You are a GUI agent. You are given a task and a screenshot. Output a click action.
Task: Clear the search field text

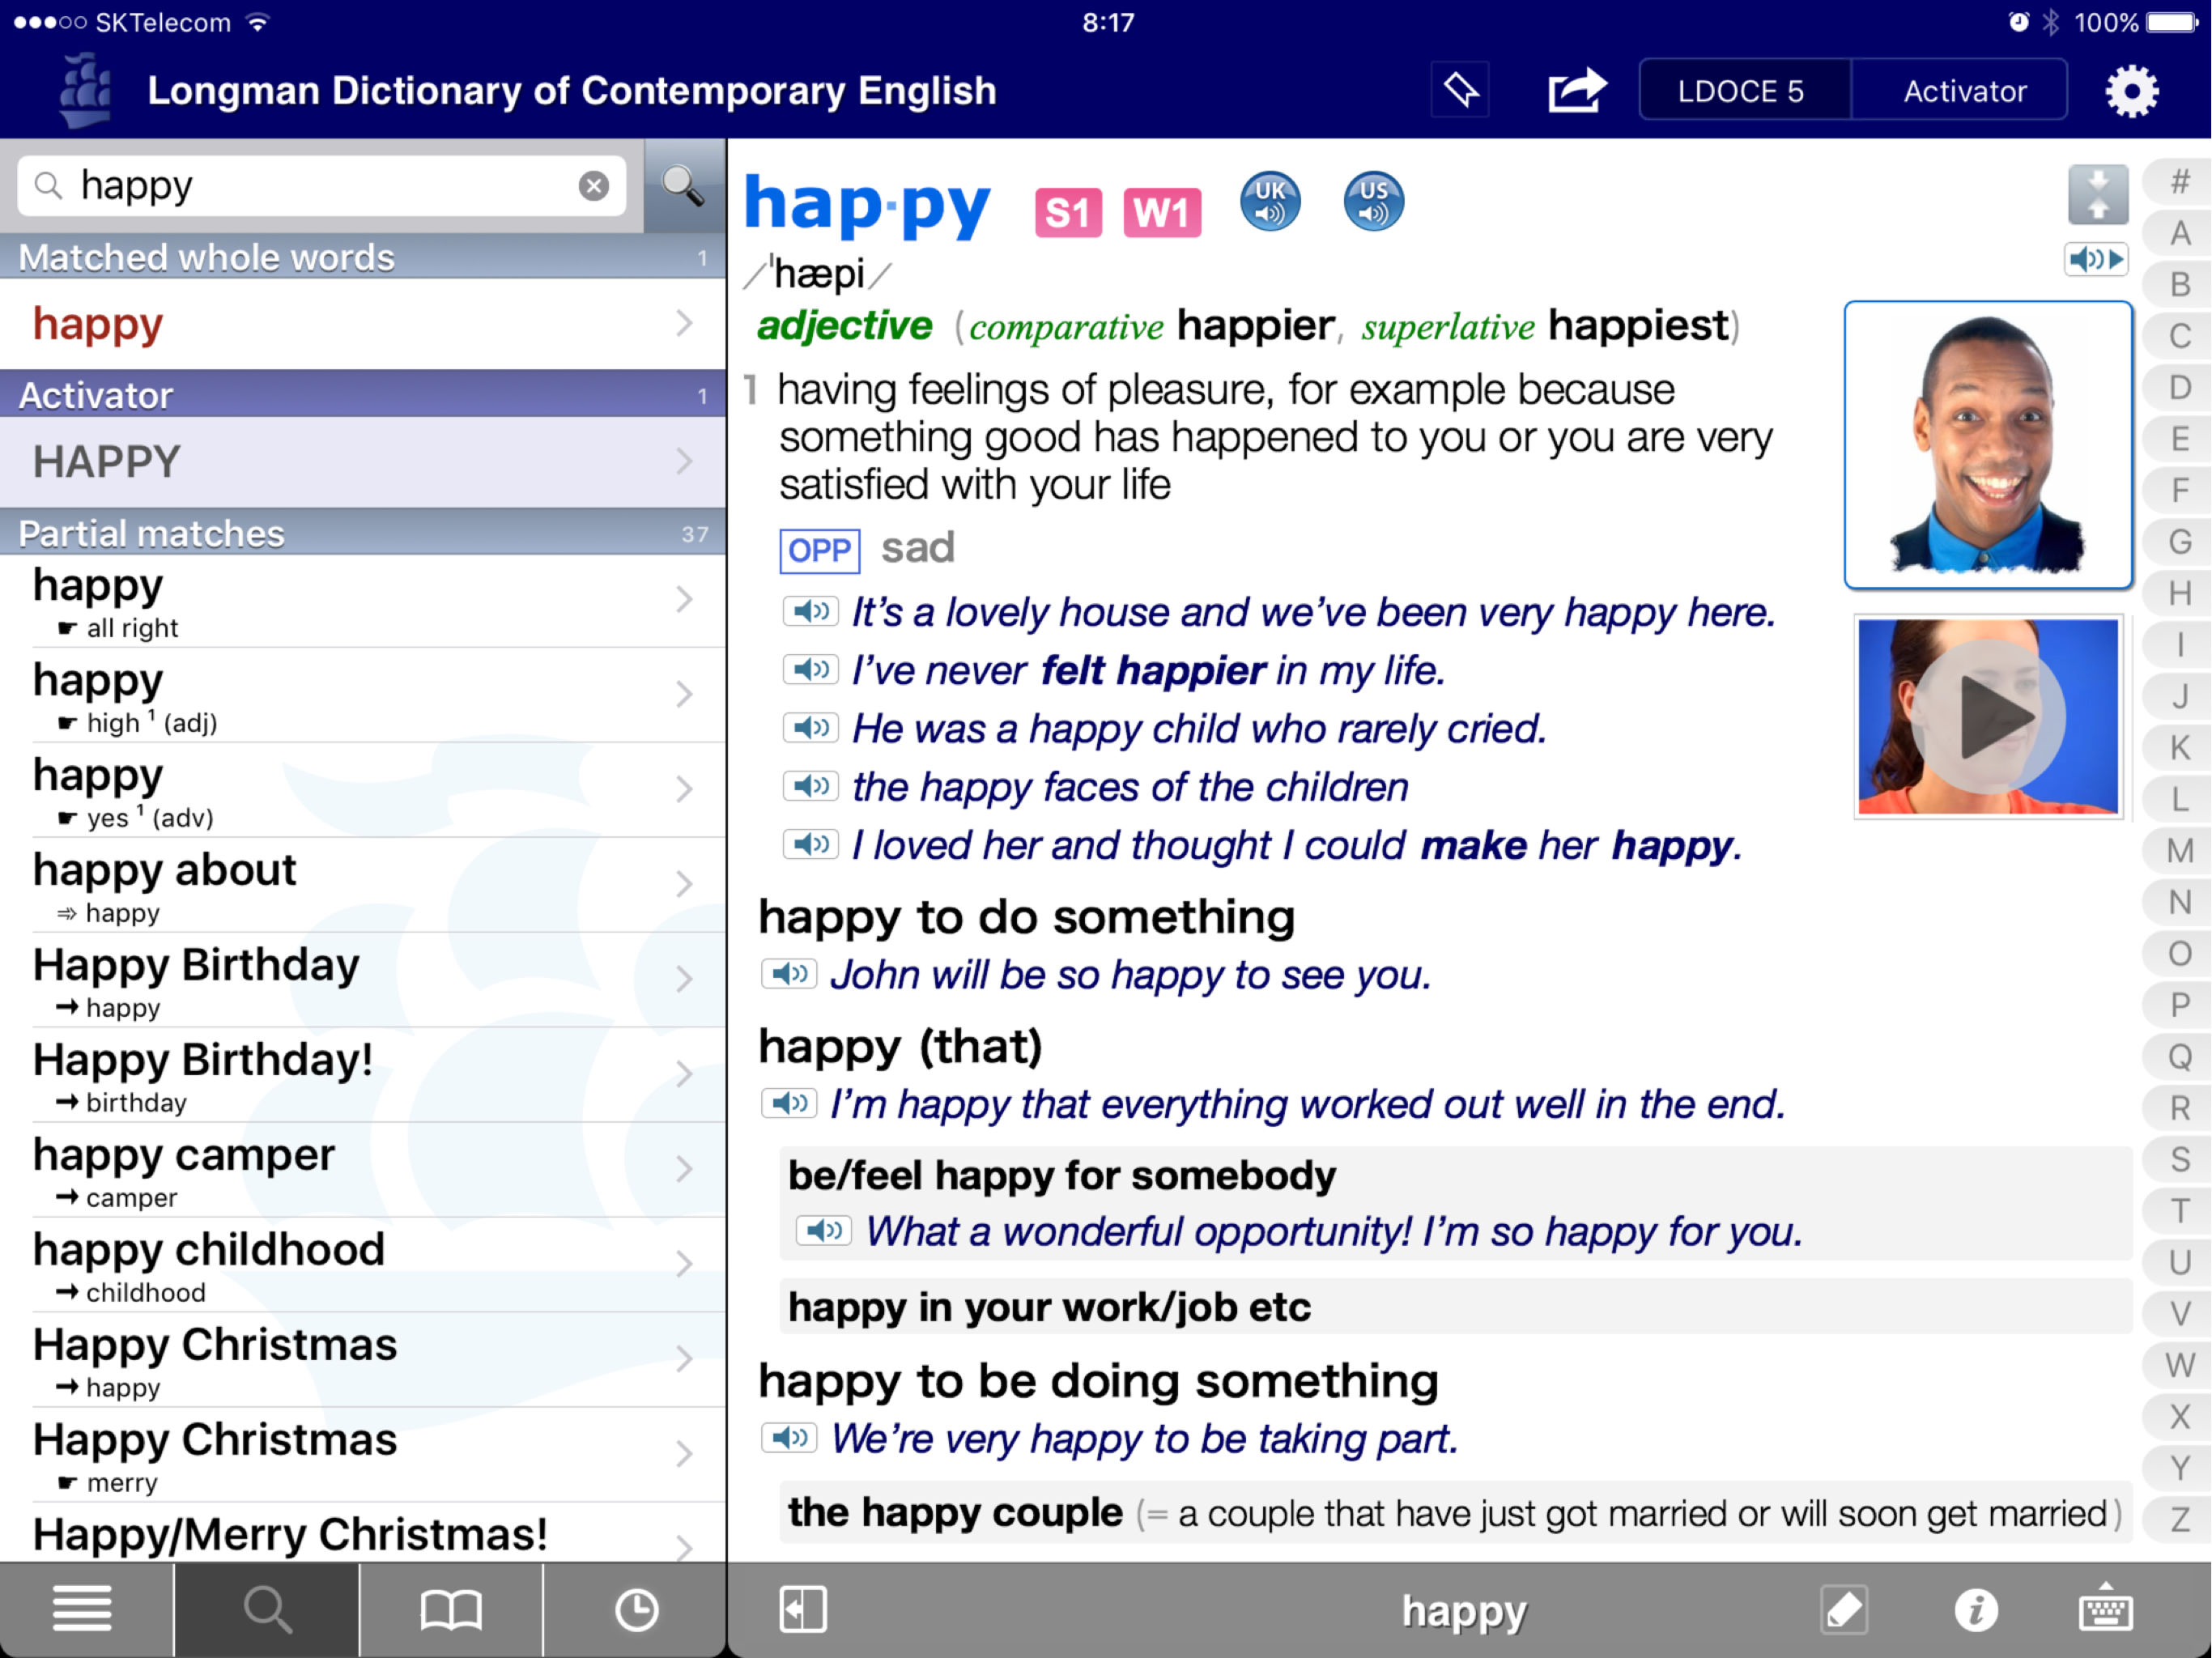(594, 185)
